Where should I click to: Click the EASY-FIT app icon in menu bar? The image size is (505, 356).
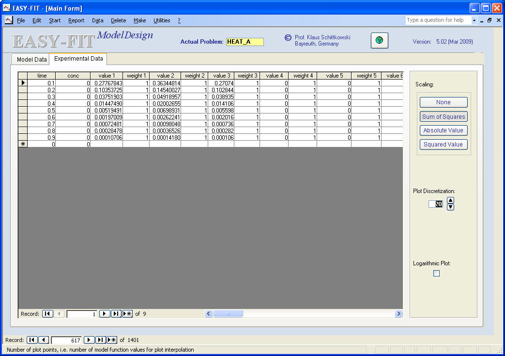[9, 20]
